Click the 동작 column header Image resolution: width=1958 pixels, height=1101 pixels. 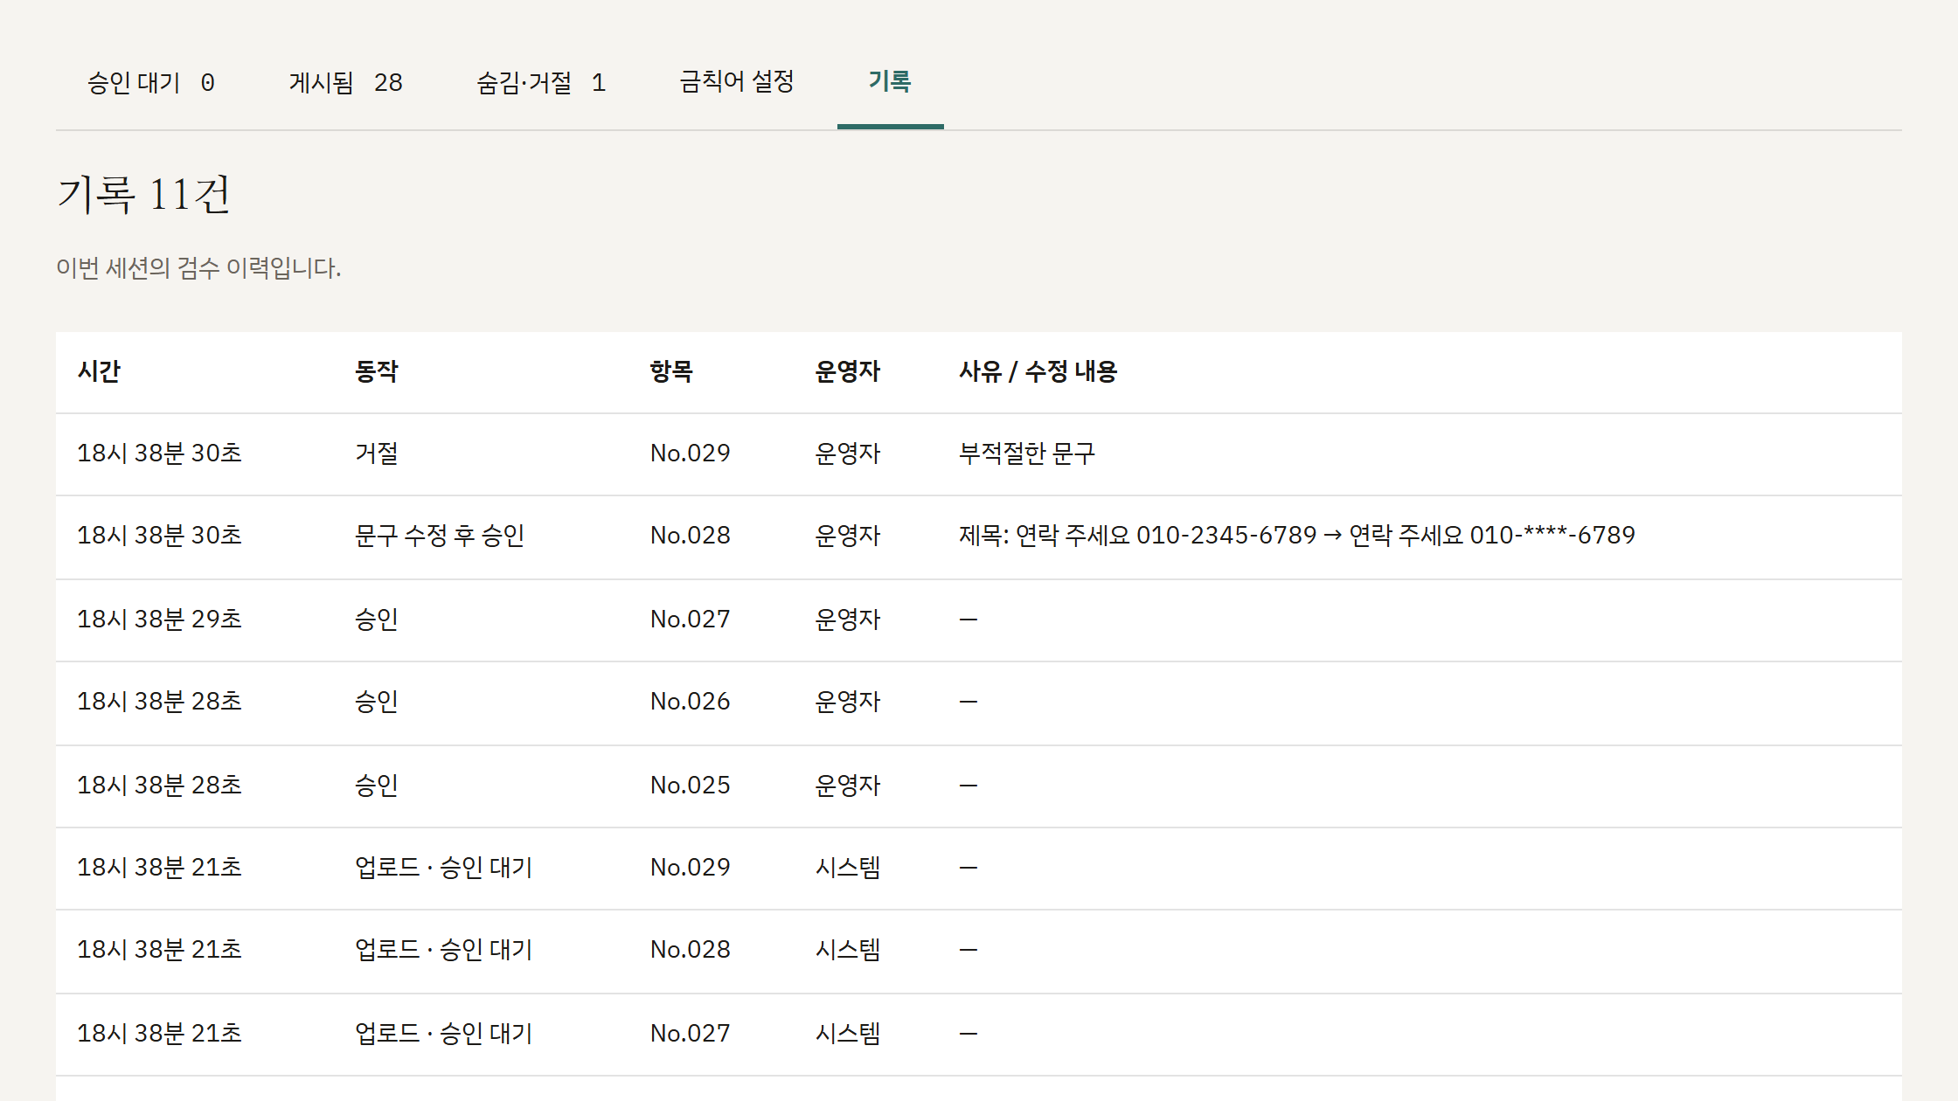point(377,372)
